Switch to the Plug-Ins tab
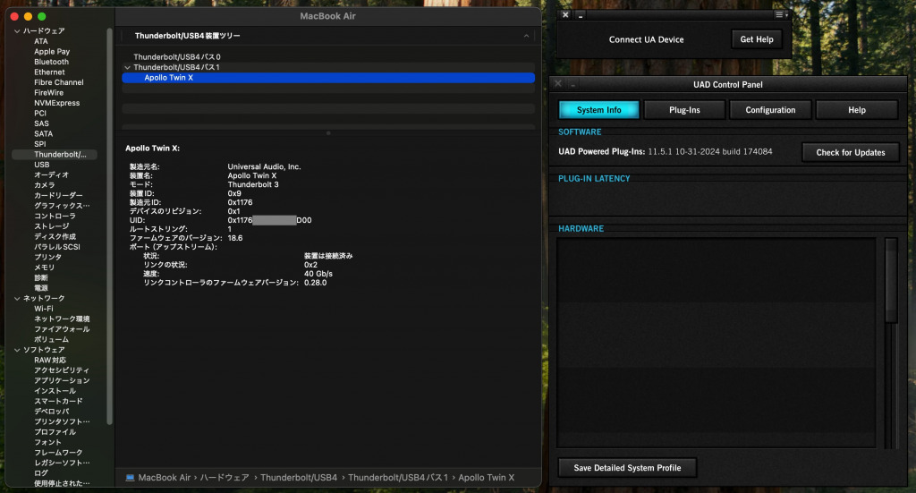 pyautogui.click(x=684, y=110)
